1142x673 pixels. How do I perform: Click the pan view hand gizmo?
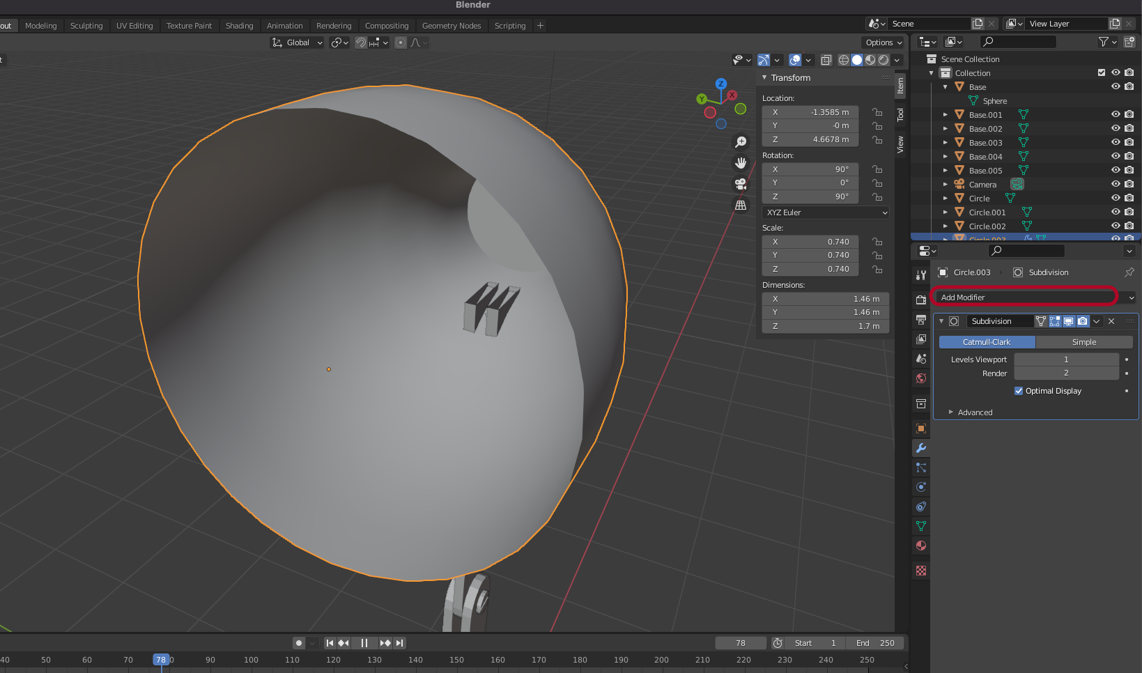(x=741, y=163)
